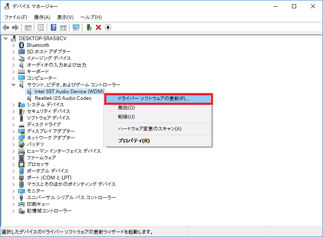Click the Update driver software toolbar icon
This screenshot has width=323, height=237.
pyautogui.click(x=89, y=27)
